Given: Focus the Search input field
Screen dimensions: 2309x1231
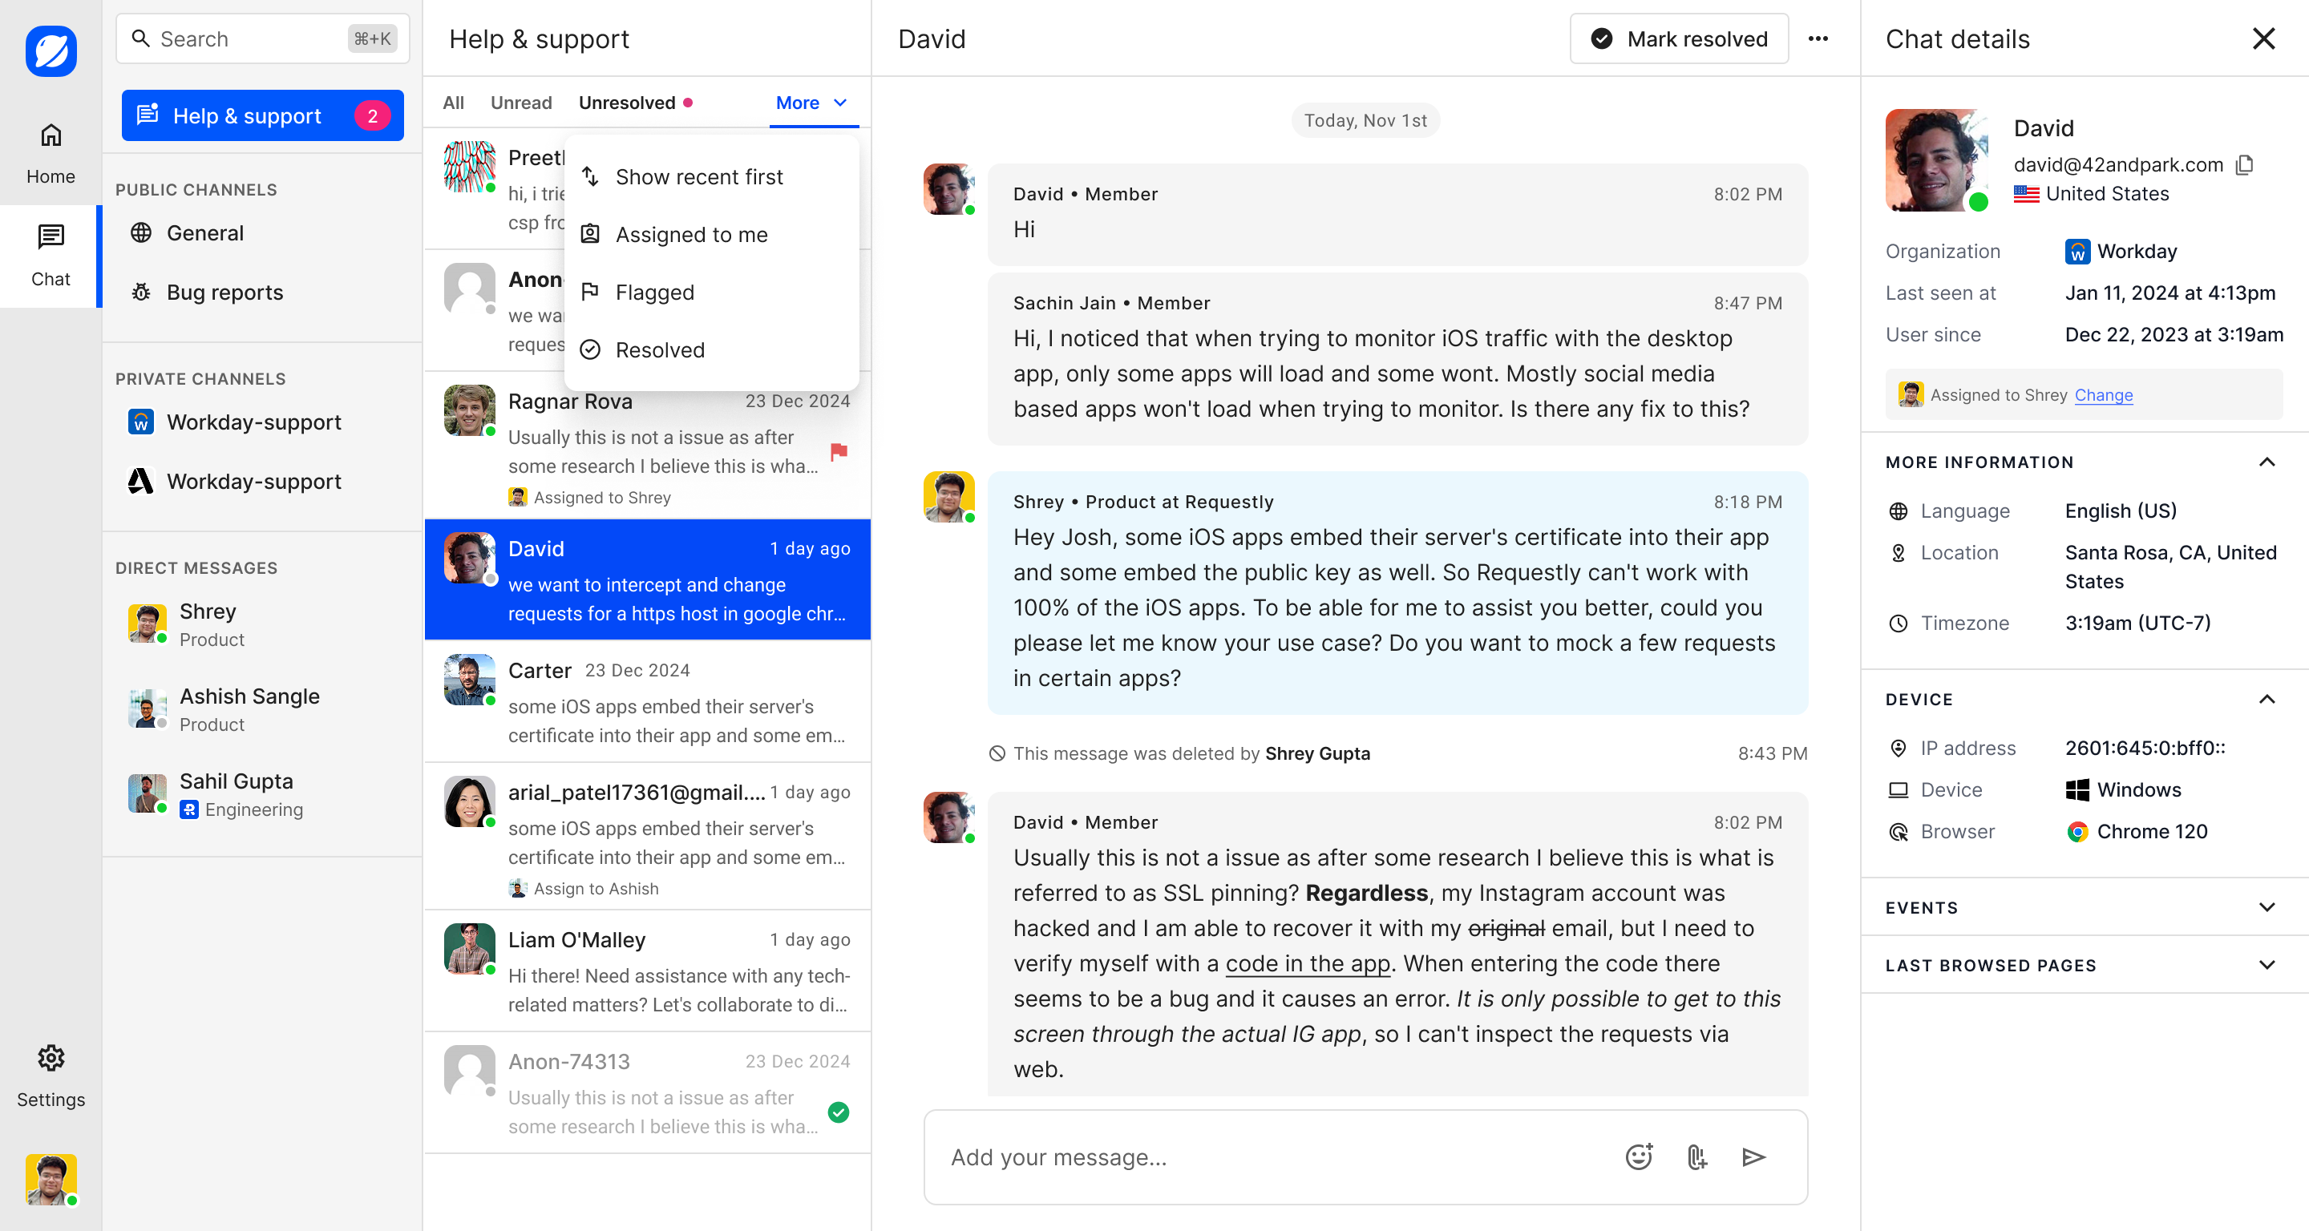Looking at the screenshot, I should 263,38.
